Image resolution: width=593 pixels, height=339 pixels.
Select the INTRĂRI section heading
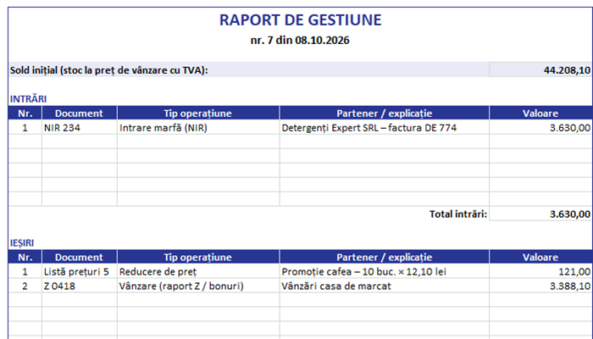[x=28, y=99]
